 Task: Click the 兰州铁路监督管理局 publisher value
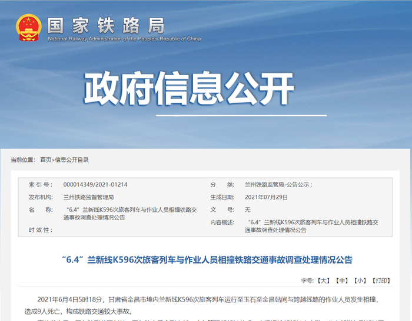coord(88,197)
